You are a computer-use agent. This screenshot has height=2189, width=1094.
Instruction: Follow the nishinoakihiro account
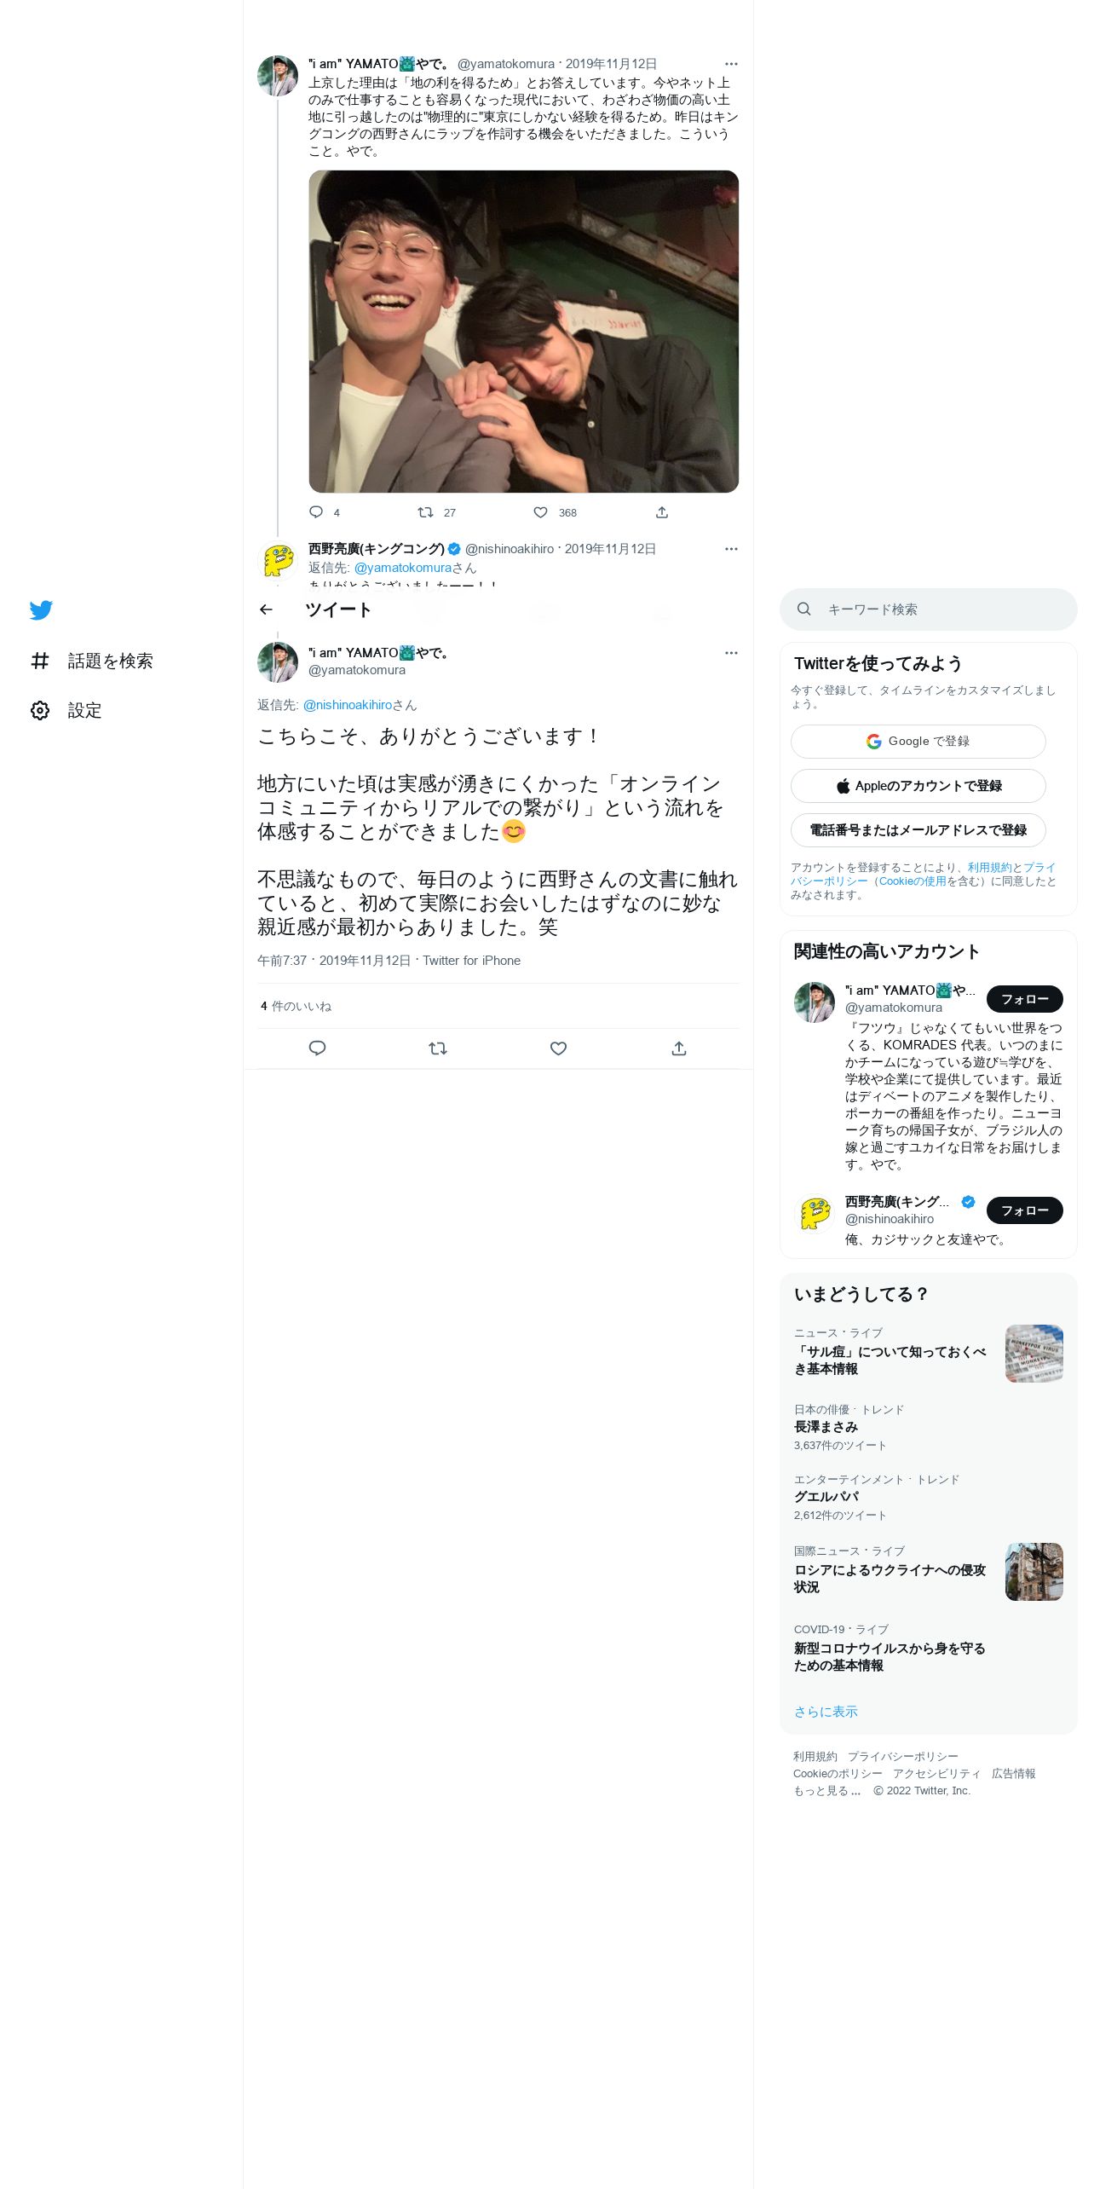(1025, 1210)
